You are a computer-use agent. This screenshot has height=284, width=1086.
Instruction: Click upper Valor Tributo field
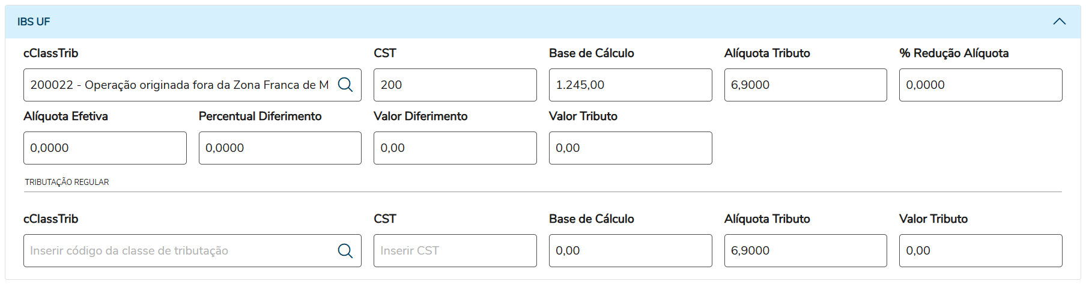[x=630, y=148]
